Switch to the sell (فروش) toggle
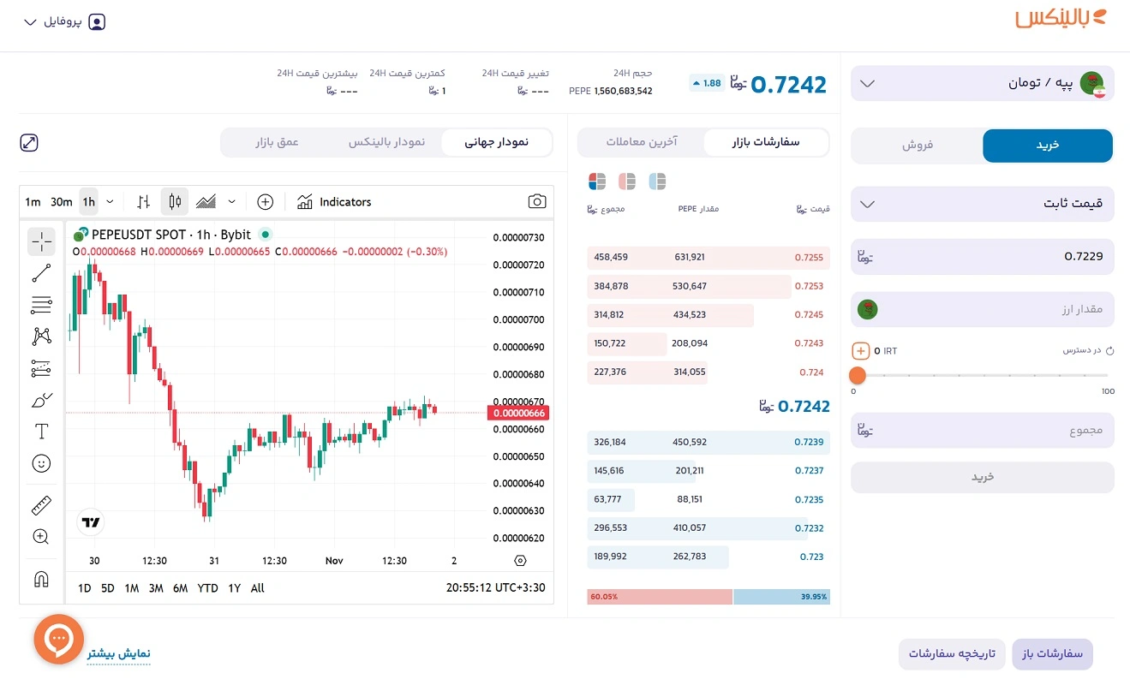The image size is (1130, 685). (917, 146)
